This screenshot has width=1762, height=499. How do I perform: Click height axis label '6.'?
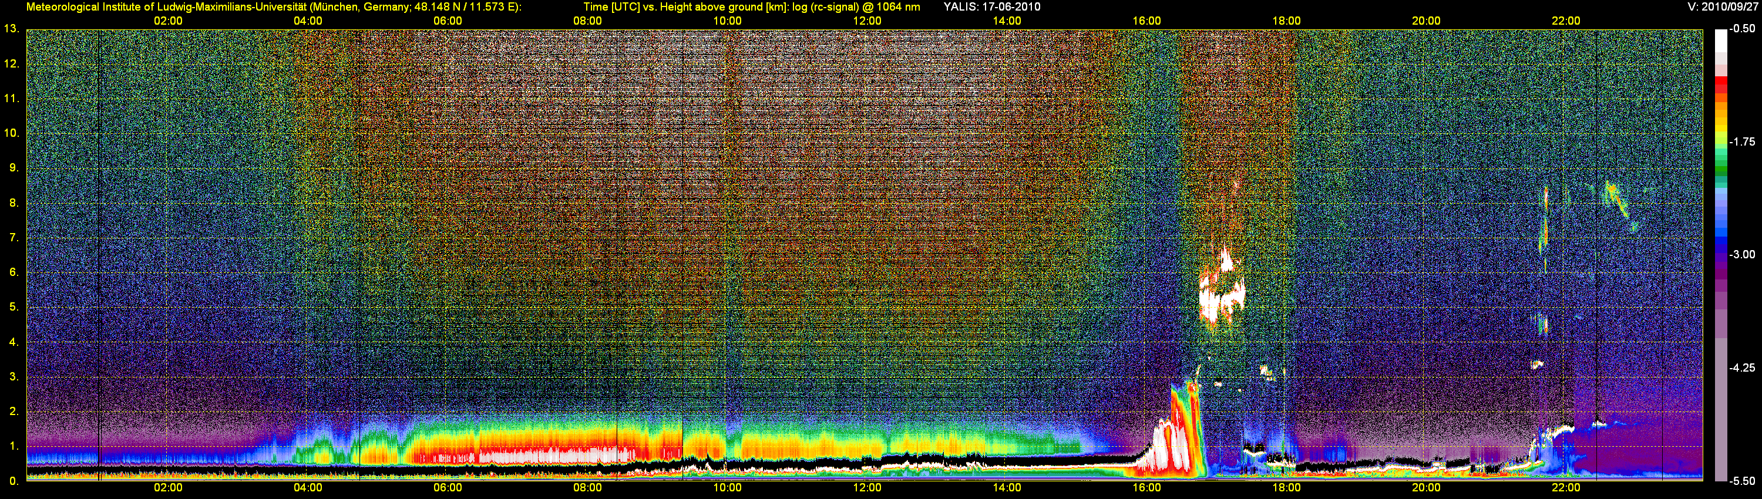[14, 272]
